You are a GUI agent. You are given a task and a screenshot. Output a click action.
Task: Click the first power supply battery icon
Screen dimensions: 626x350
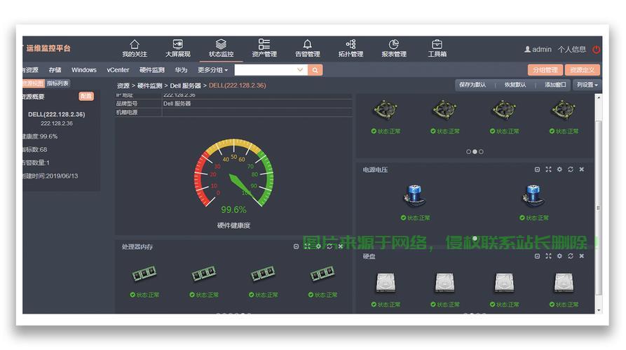tap(415, 196)
